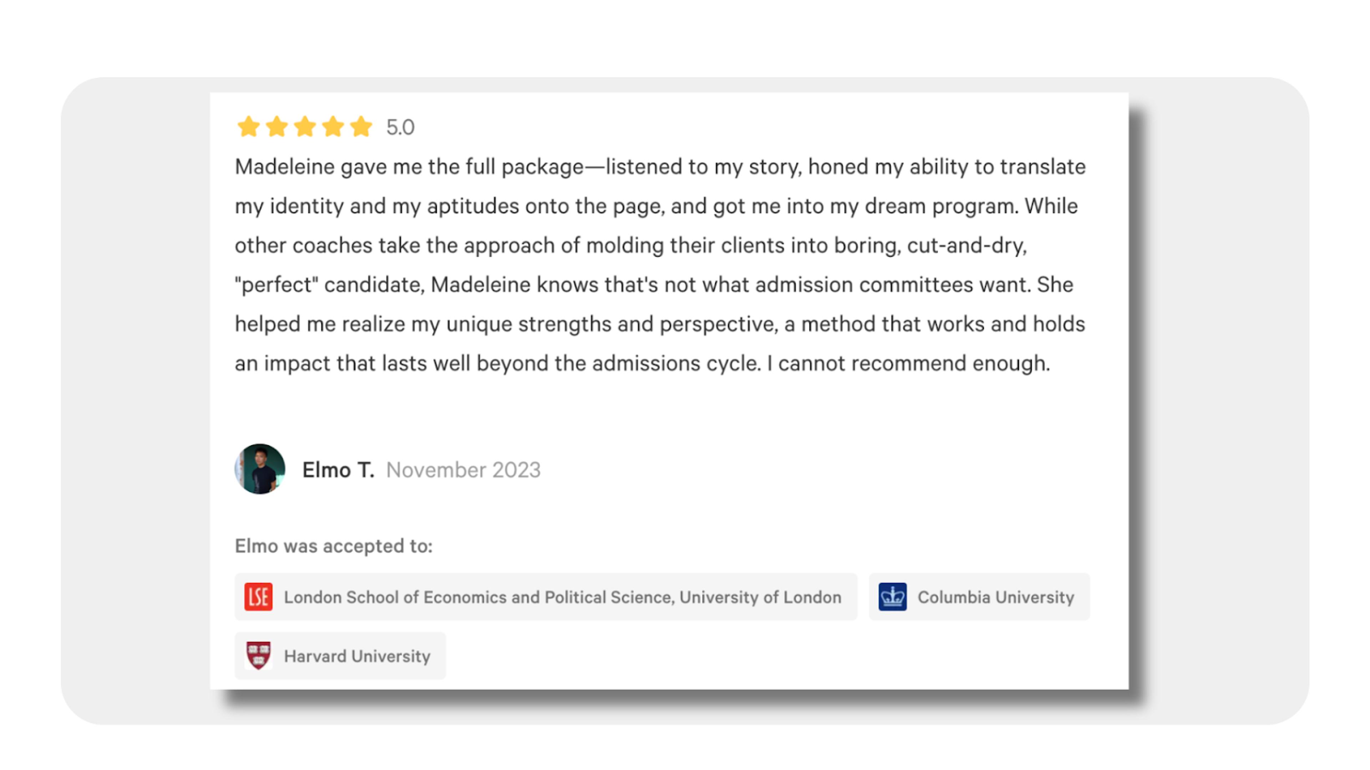Viewport: 1370px width, 770px height.
Task: Open Elmo T.'s profile photo
Action: pos(259,469)
